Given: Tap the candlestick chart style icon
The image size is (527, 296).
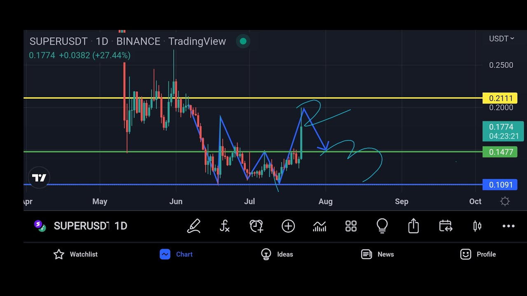Looking at the screenshot, I should [477, 226].
